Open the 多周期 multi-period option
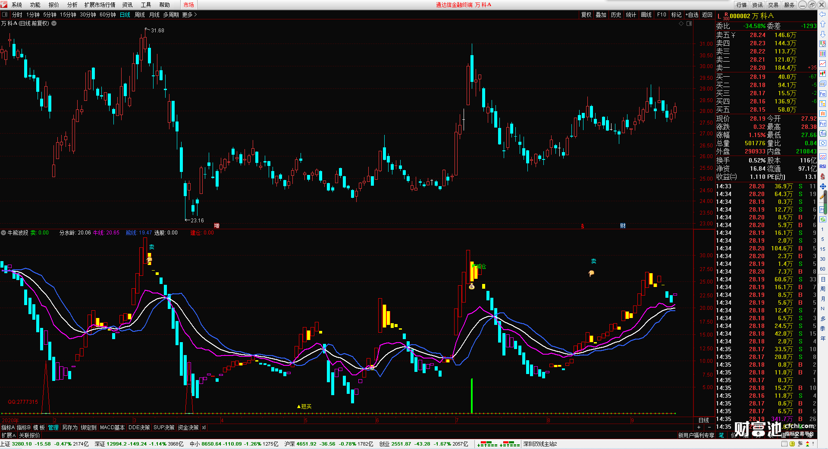 click(x=171, y=15)
